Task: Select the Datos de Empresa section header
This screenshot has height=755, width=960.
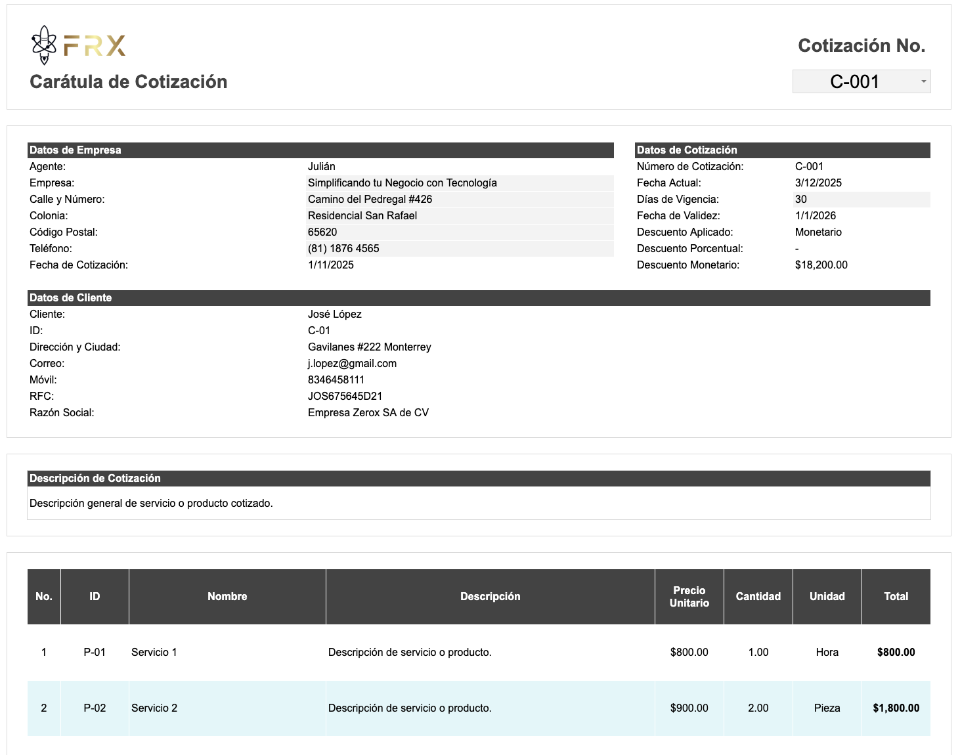Action: [320, 150]
